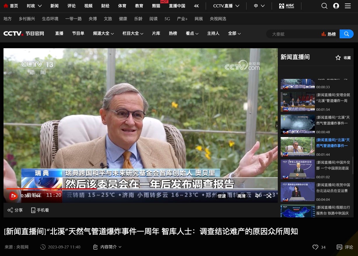Open the 安理会就“北溪”管道爆炸 playlist thumbnail
Viewport: 358px width, 256px height.
pos(298,102)
